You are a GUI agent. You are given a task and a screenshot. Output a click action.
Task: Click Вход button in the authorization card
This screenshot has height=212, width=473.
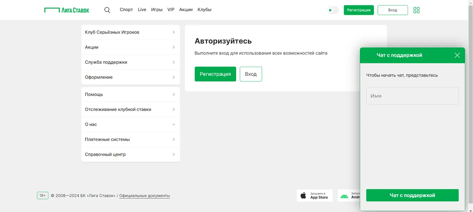coord(251,74)
